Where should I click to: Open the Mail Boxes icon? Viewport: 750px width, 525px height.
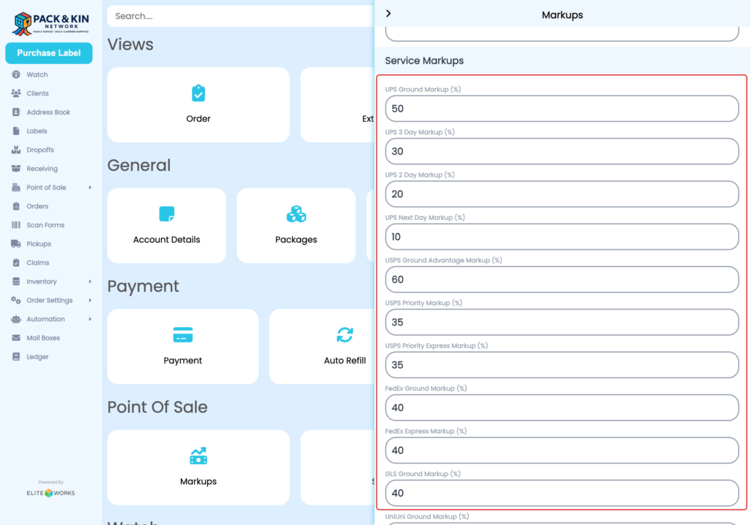pos(16,337)
